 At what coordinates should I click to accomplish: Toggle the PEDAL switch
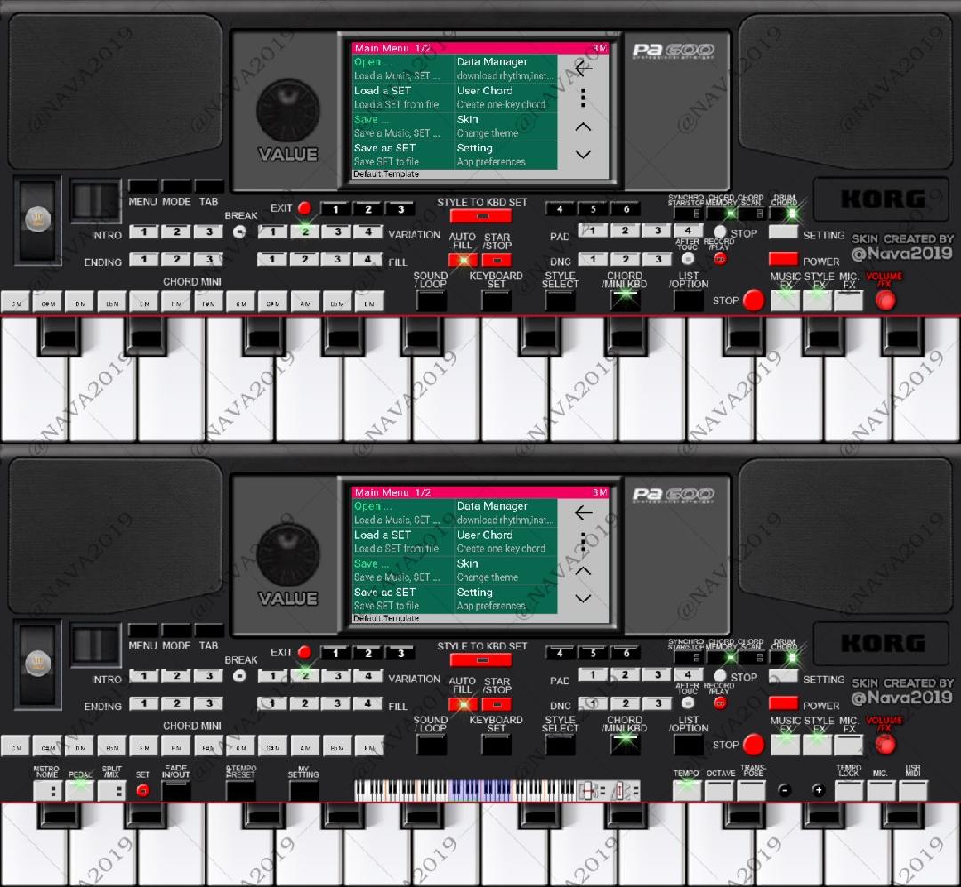coord(80,789)
